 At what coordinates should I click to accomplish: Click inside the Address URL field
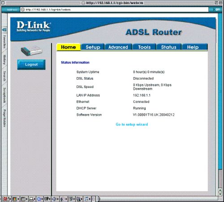(x=114, y=9)
